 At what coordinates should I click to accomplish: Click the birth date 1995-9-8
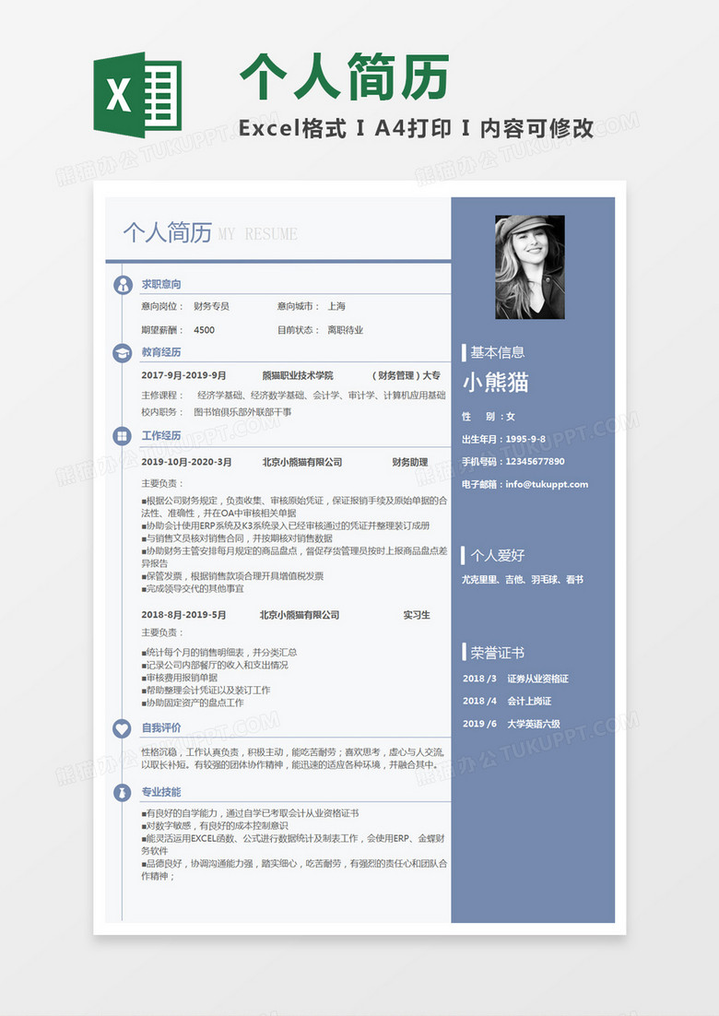(525, 440)
